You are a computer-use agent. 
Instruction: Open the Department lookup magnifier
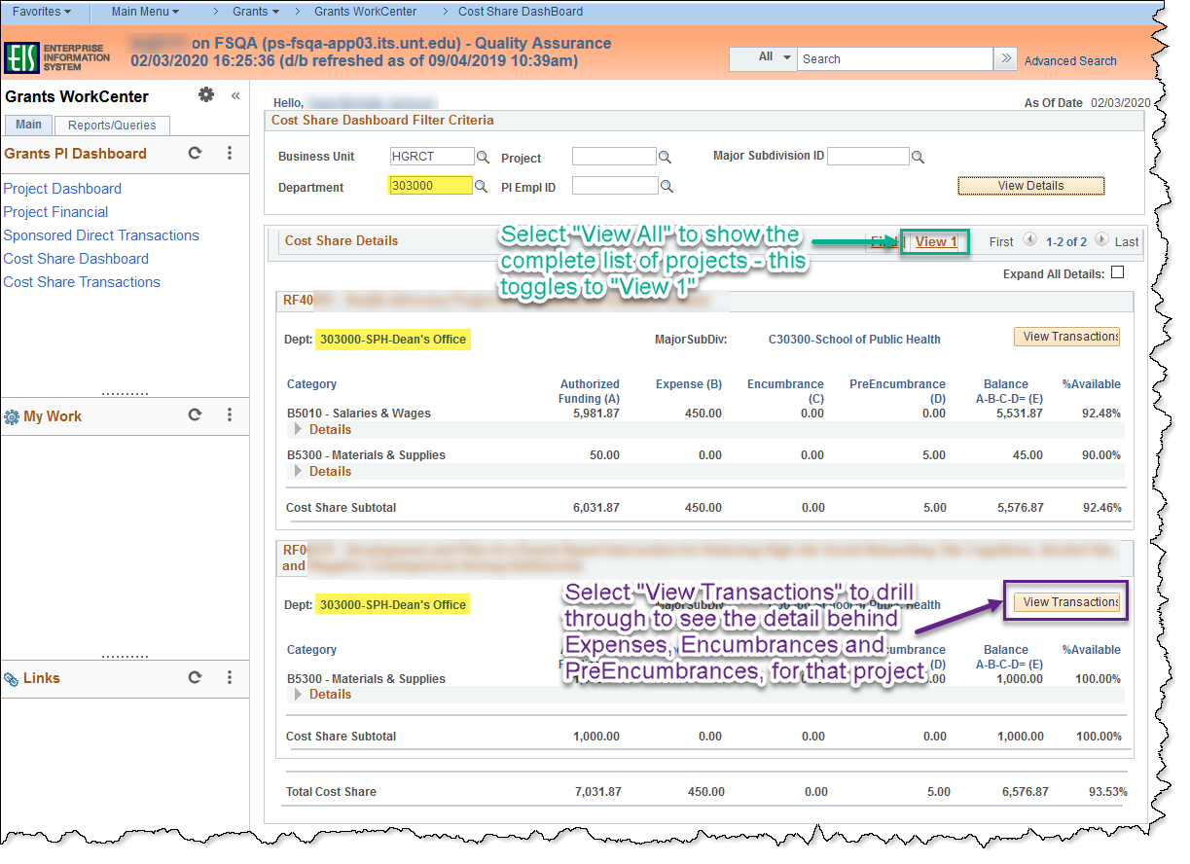coord(481,185)
